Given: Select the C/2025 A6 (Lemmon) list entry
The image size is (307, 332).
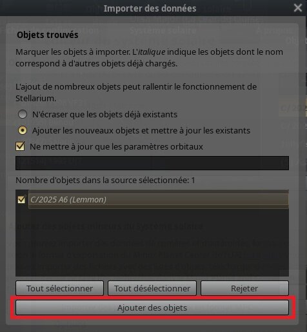Looking at the screenshot, I should pos(159,200).
